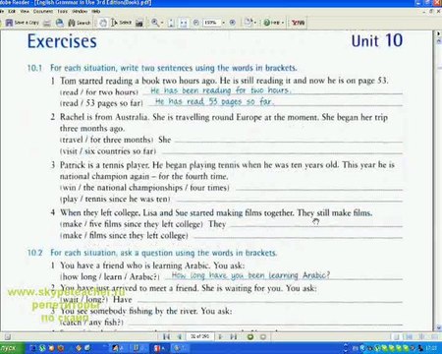Click the text 'He has been reading for two hours.'
This screenshot has height=354, width=442.
(221, 90)
